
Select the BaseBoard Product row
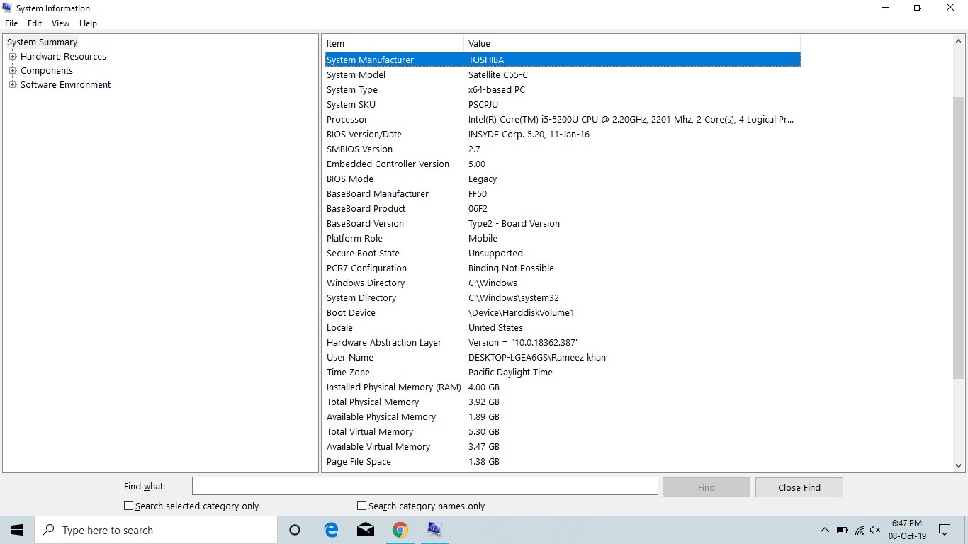pyautogui.click(x=562, y=209)
